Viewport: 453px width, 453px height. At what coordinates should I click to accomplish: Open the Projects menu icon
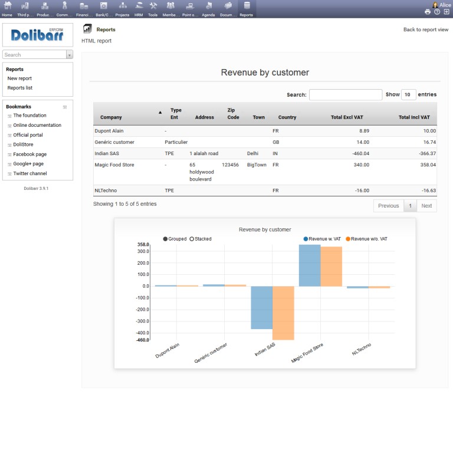(123, 5)
